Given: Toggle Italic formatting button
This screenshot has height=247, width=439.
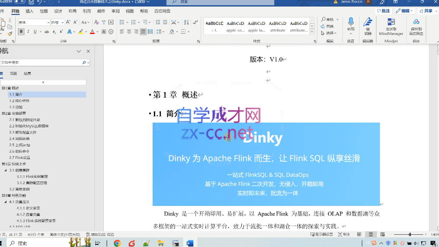Looking at the screenshot, I should coord(28,31).
